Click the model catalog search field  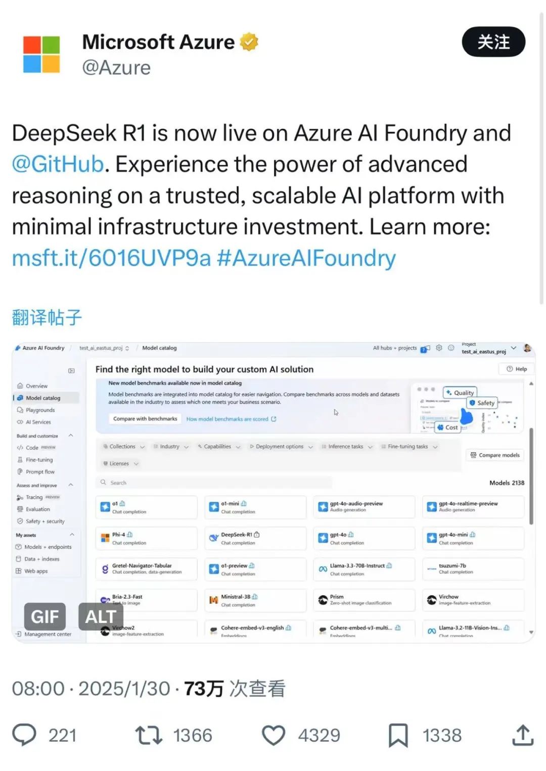[212, 483]
